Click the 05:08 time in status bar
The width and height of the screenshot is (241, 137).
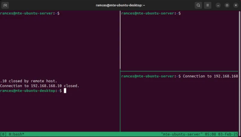tap(210, 134)
